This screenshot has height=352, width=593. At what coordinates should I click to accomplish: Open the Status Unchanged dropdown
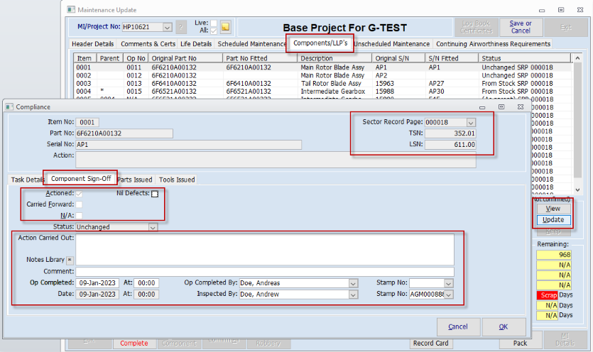(x=153, y=227)
